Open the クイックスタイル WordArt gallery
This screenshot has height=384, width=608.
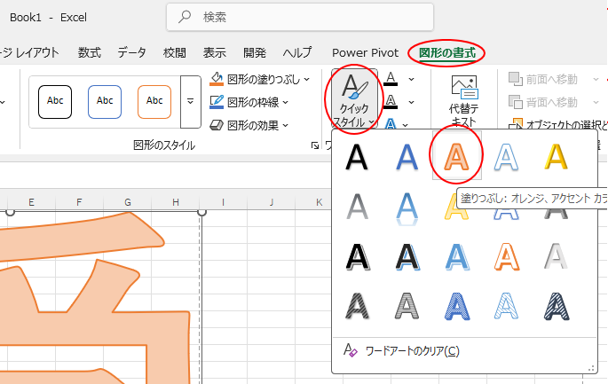point(354,99)
